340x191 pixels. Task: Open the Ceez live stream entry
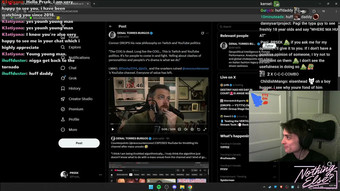pyautogui.click(x=235, y=121)
